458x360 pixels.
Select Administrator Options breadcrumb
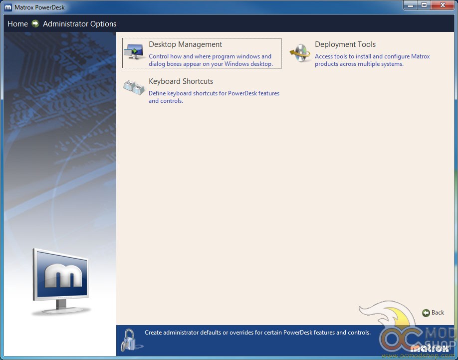pos(79,24)
